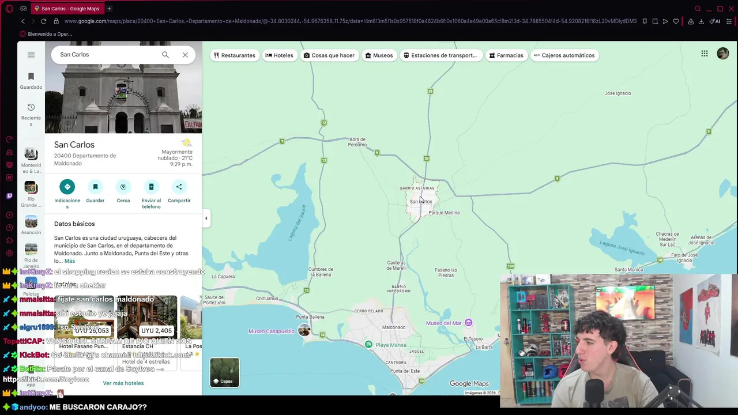Open a new browser tab with plus
The width and height of the screenshot is (738, 415).
click(x=109, y=9)
